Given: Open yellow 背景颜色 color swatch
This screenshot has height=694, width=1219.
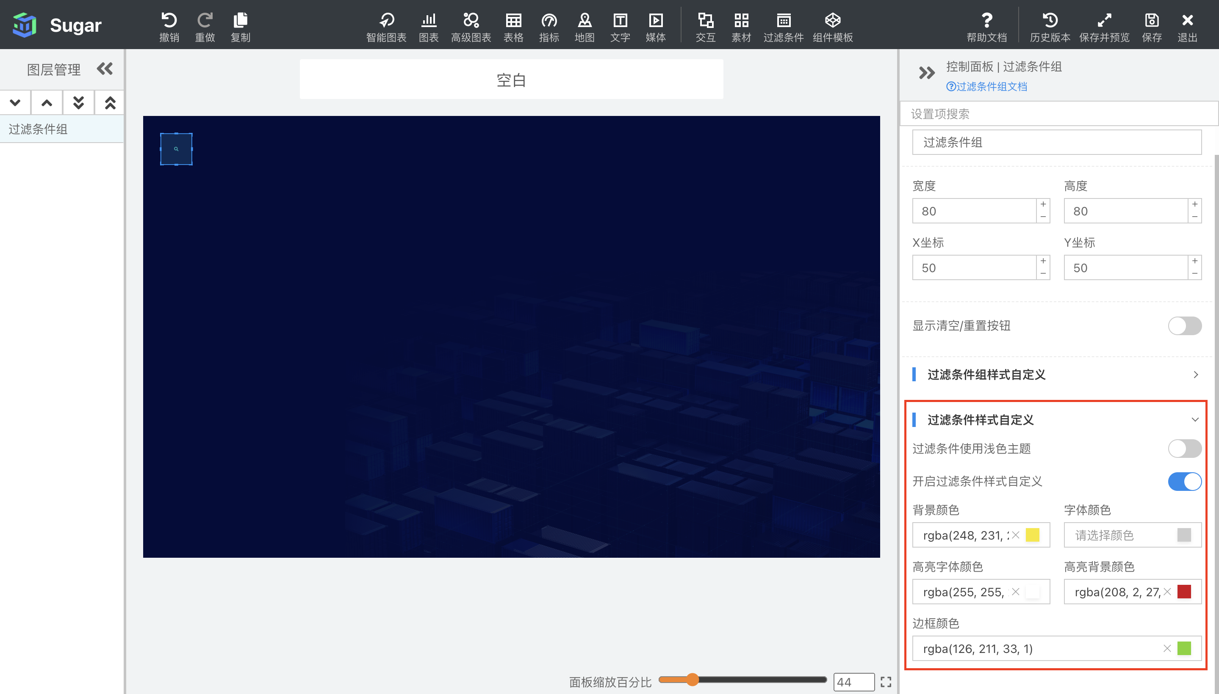Looking at the screenshot, I should click(x=1033, y=535).
